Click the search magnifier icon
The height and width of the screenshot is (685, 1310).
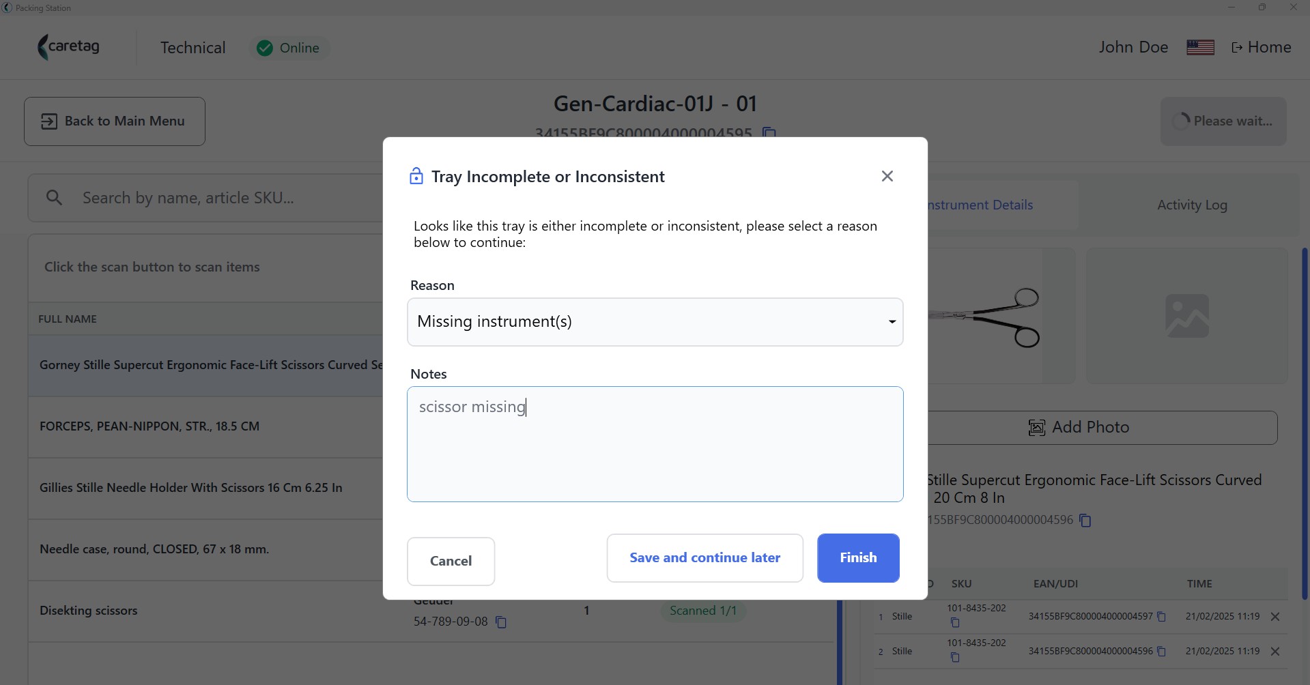54,198
